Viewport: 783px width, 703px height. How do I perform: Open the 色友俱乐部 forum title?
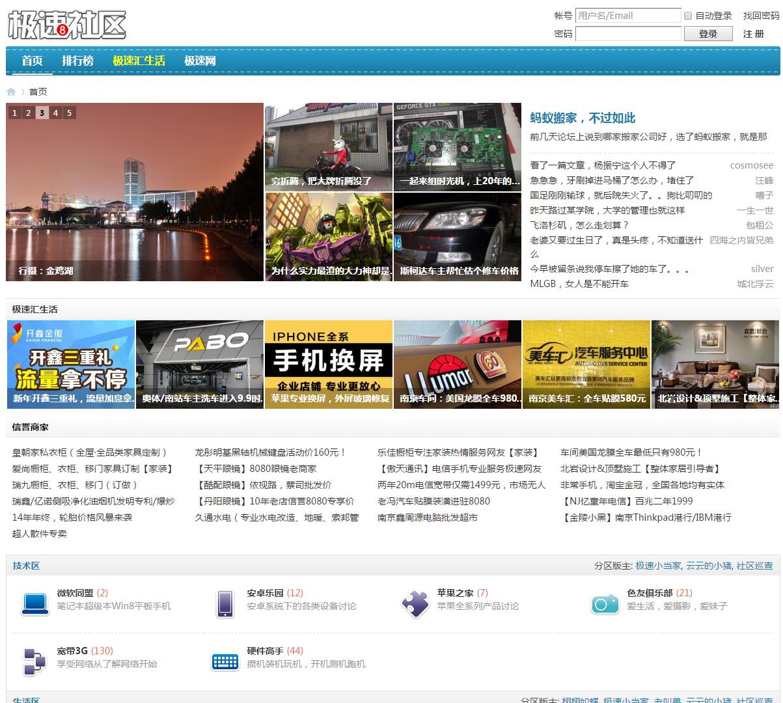(650, 593)
